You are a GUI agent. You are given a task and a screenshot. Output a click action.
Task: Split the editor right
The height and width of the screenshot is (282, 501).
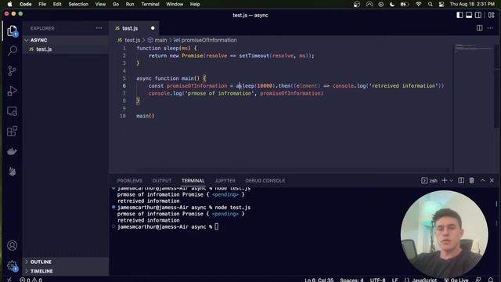point(479,28)
